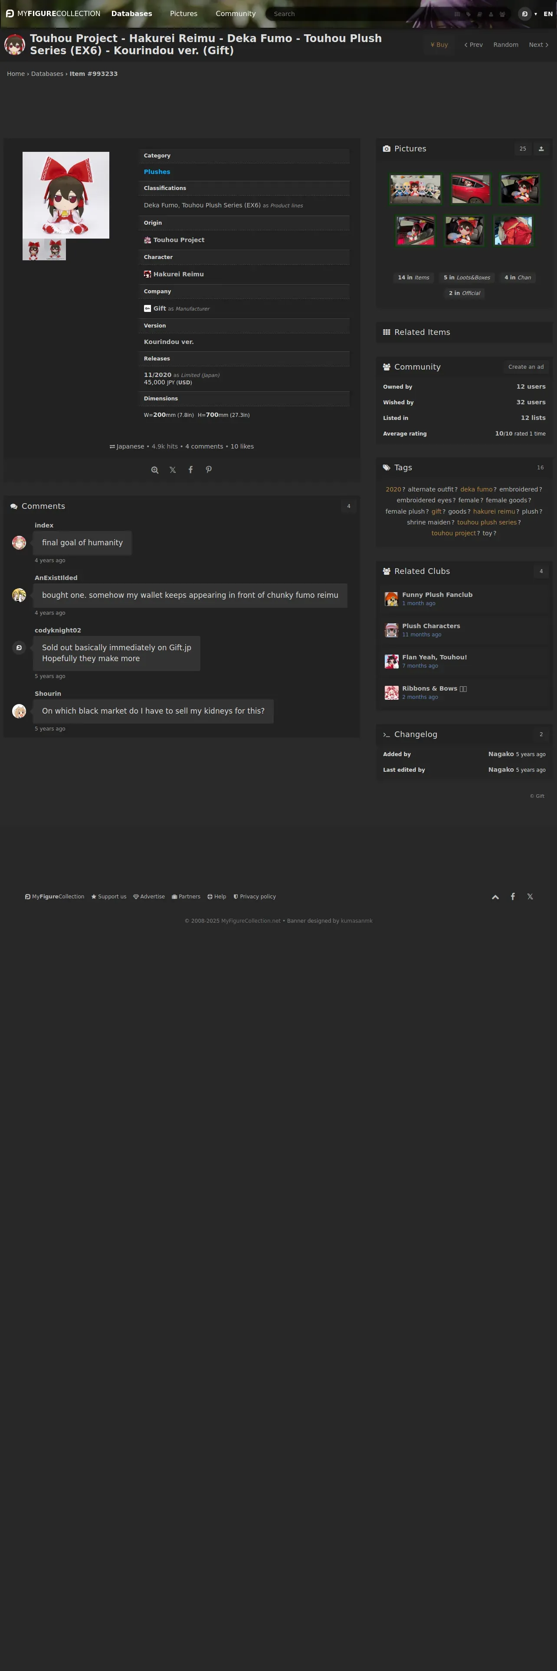View the 12 users who own it
This screenshot has width=557, height=1671.
tap(531, 387)
